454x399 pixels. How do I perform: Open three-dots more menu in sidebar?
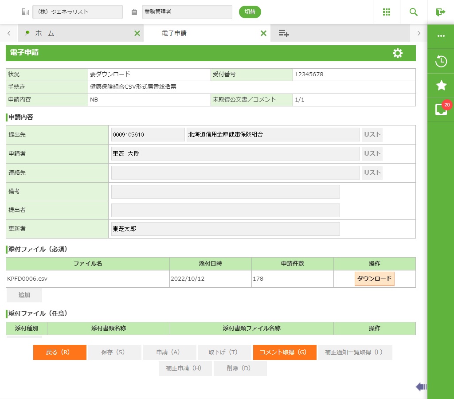441,36
